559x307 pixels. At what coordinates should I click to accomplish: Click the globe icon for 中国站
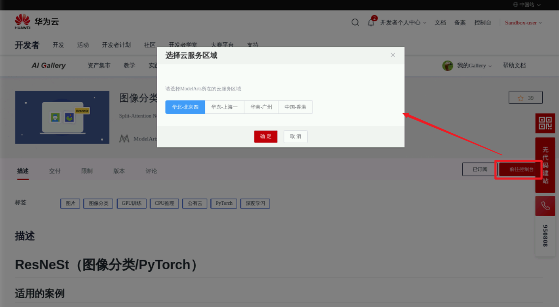tap(515, 5)
